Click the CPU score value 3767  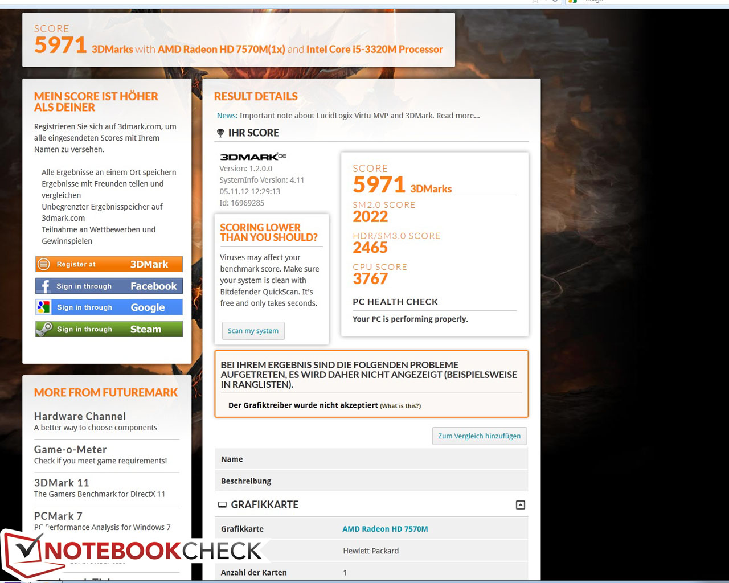click(x=370, y=279)
